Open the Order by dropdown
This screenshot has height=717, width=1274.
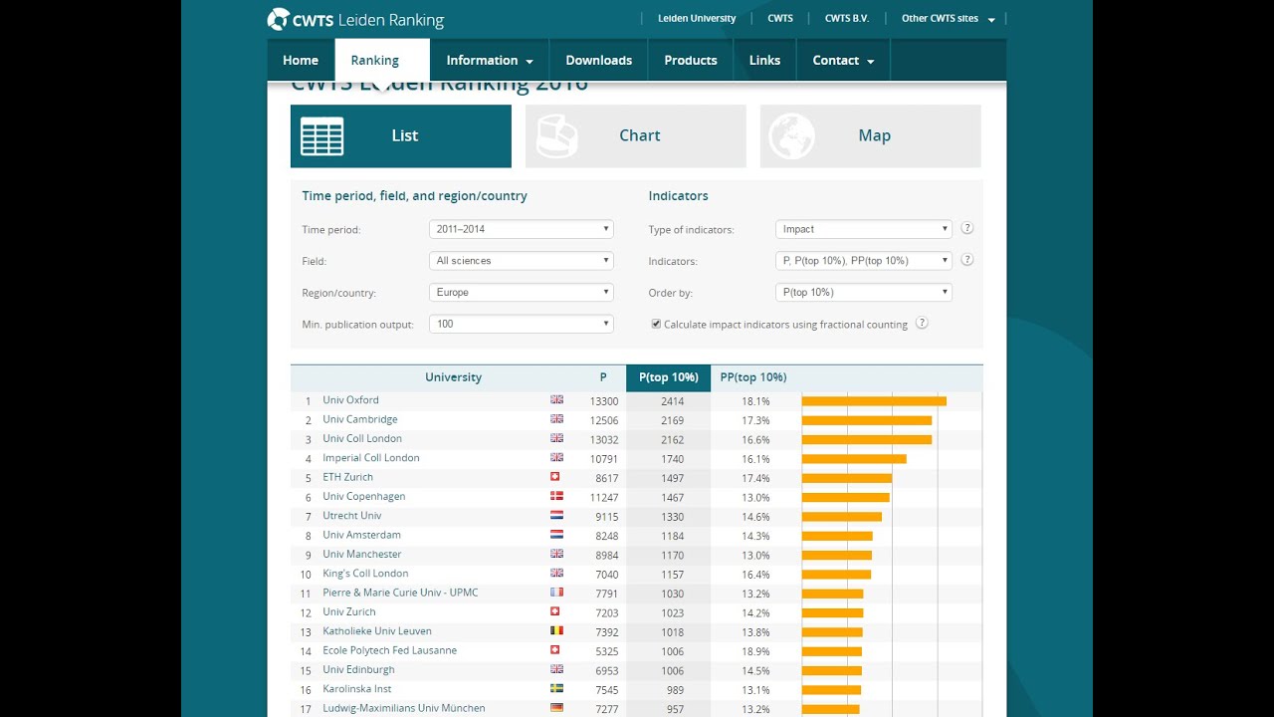tap(864, 293)
